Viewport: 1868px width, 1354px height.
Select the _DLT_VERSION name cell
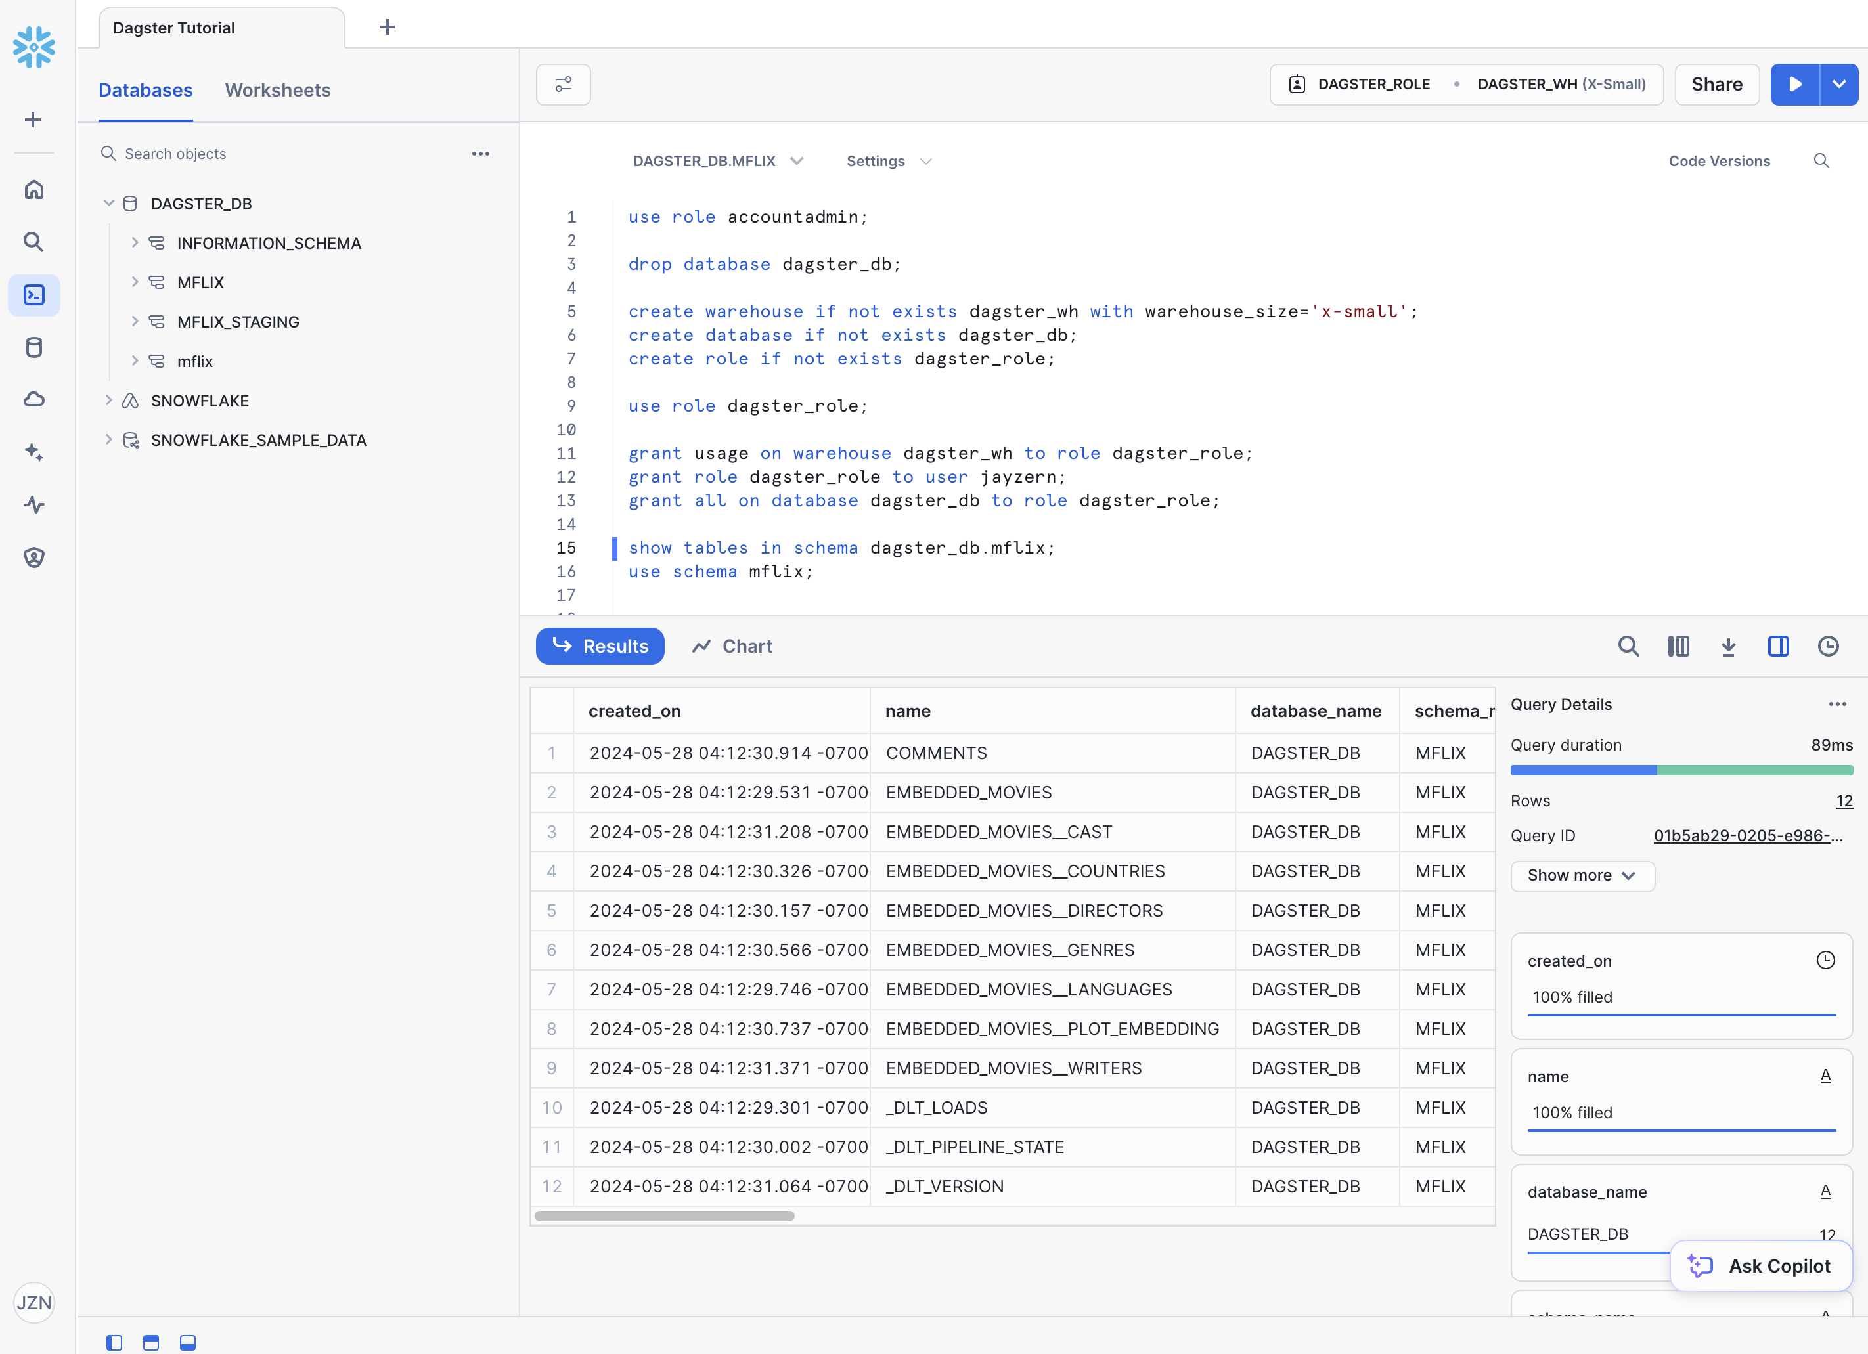coord(1052,1186)
